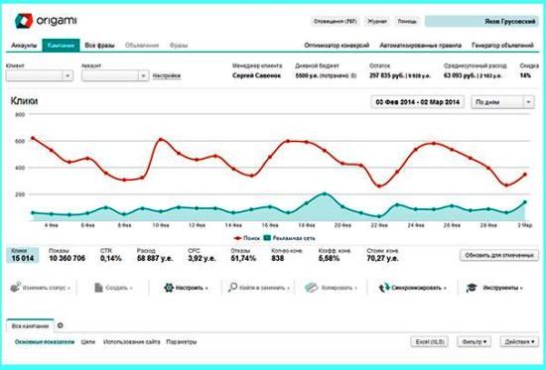The image size is (546, 370).
Task: Toggle the Поиск legend series
Action: pyautogui.click(x=246, y=238)
